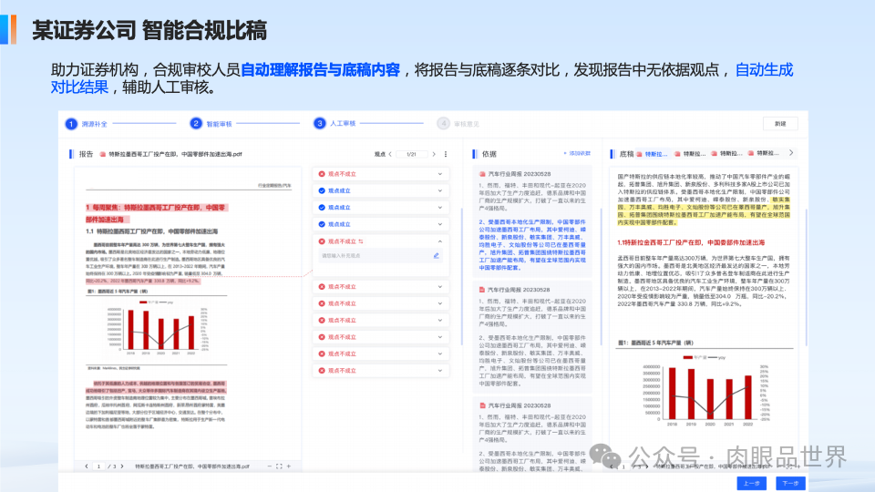Click the 下一步 button
This screenshot has width=875, height=492.
[x=790, y=483]
